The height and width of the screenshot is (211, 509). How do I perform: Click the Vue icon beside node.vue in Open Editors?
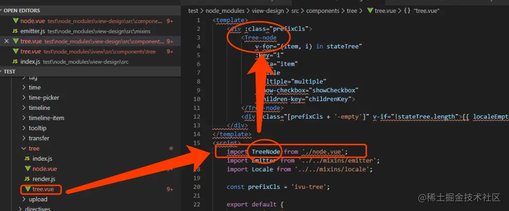[x=15, y=21]
